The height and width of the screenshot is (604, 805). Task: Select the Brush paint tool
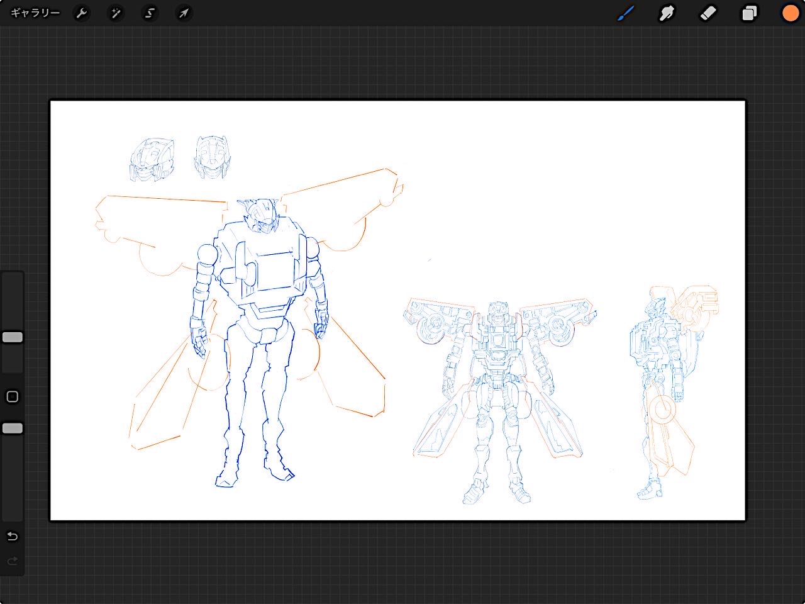coord(626,13)
